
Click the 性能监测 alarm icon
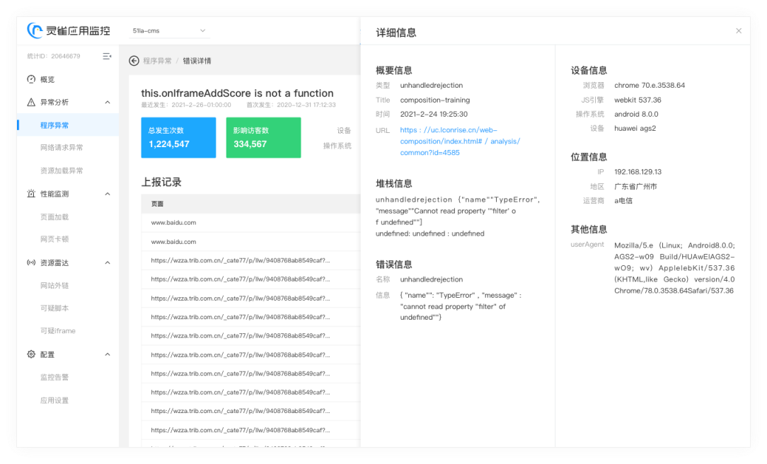[x=31, y=194]
